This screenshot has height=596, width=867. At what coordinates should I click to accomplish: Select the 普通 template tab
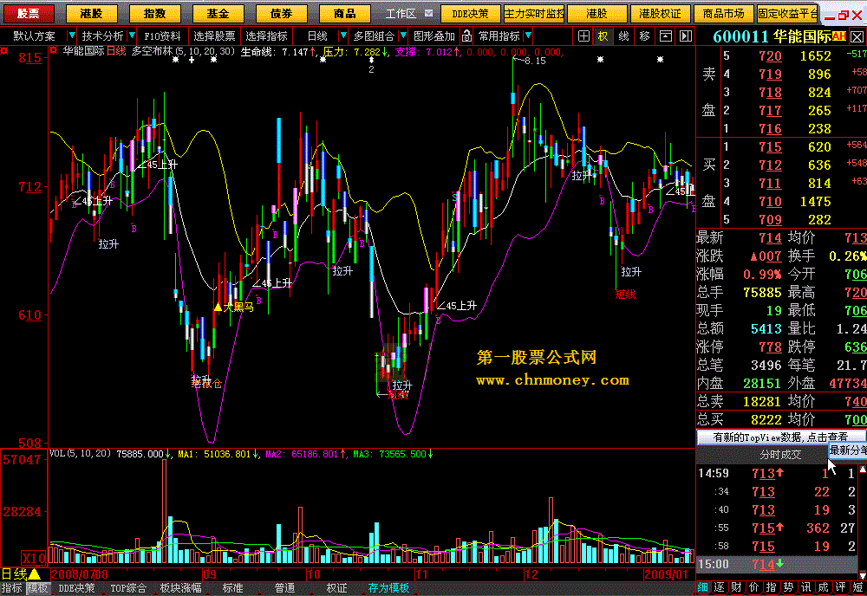pyautogui.click(x=284, y=588)
